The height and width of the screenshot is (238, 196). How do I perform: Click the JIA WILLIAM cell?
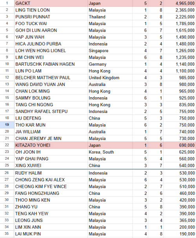[x=51, y=132]
